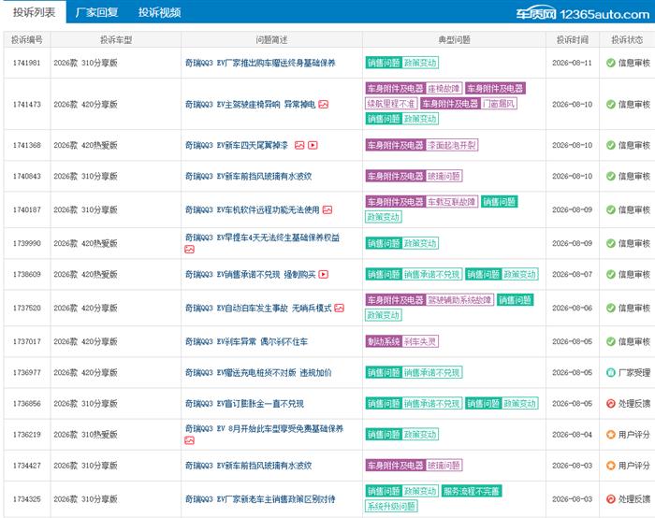Click 刹车失灵 tag
This screenshot has height=518, width=655.
pos(420,341)
